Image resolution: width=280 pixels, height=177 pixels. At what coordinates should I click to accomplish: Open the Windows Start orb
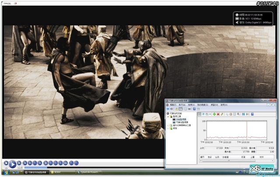click(6, 172)
